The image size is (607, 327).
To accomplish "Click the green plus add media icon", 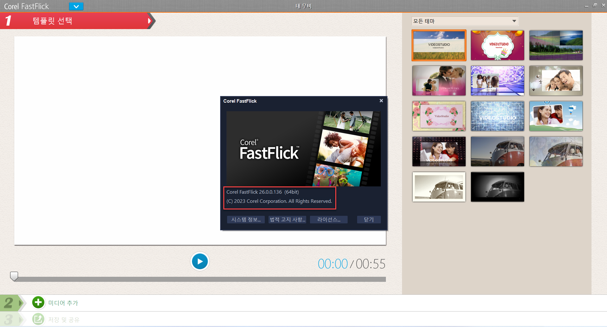I will [x=38, y=303].
